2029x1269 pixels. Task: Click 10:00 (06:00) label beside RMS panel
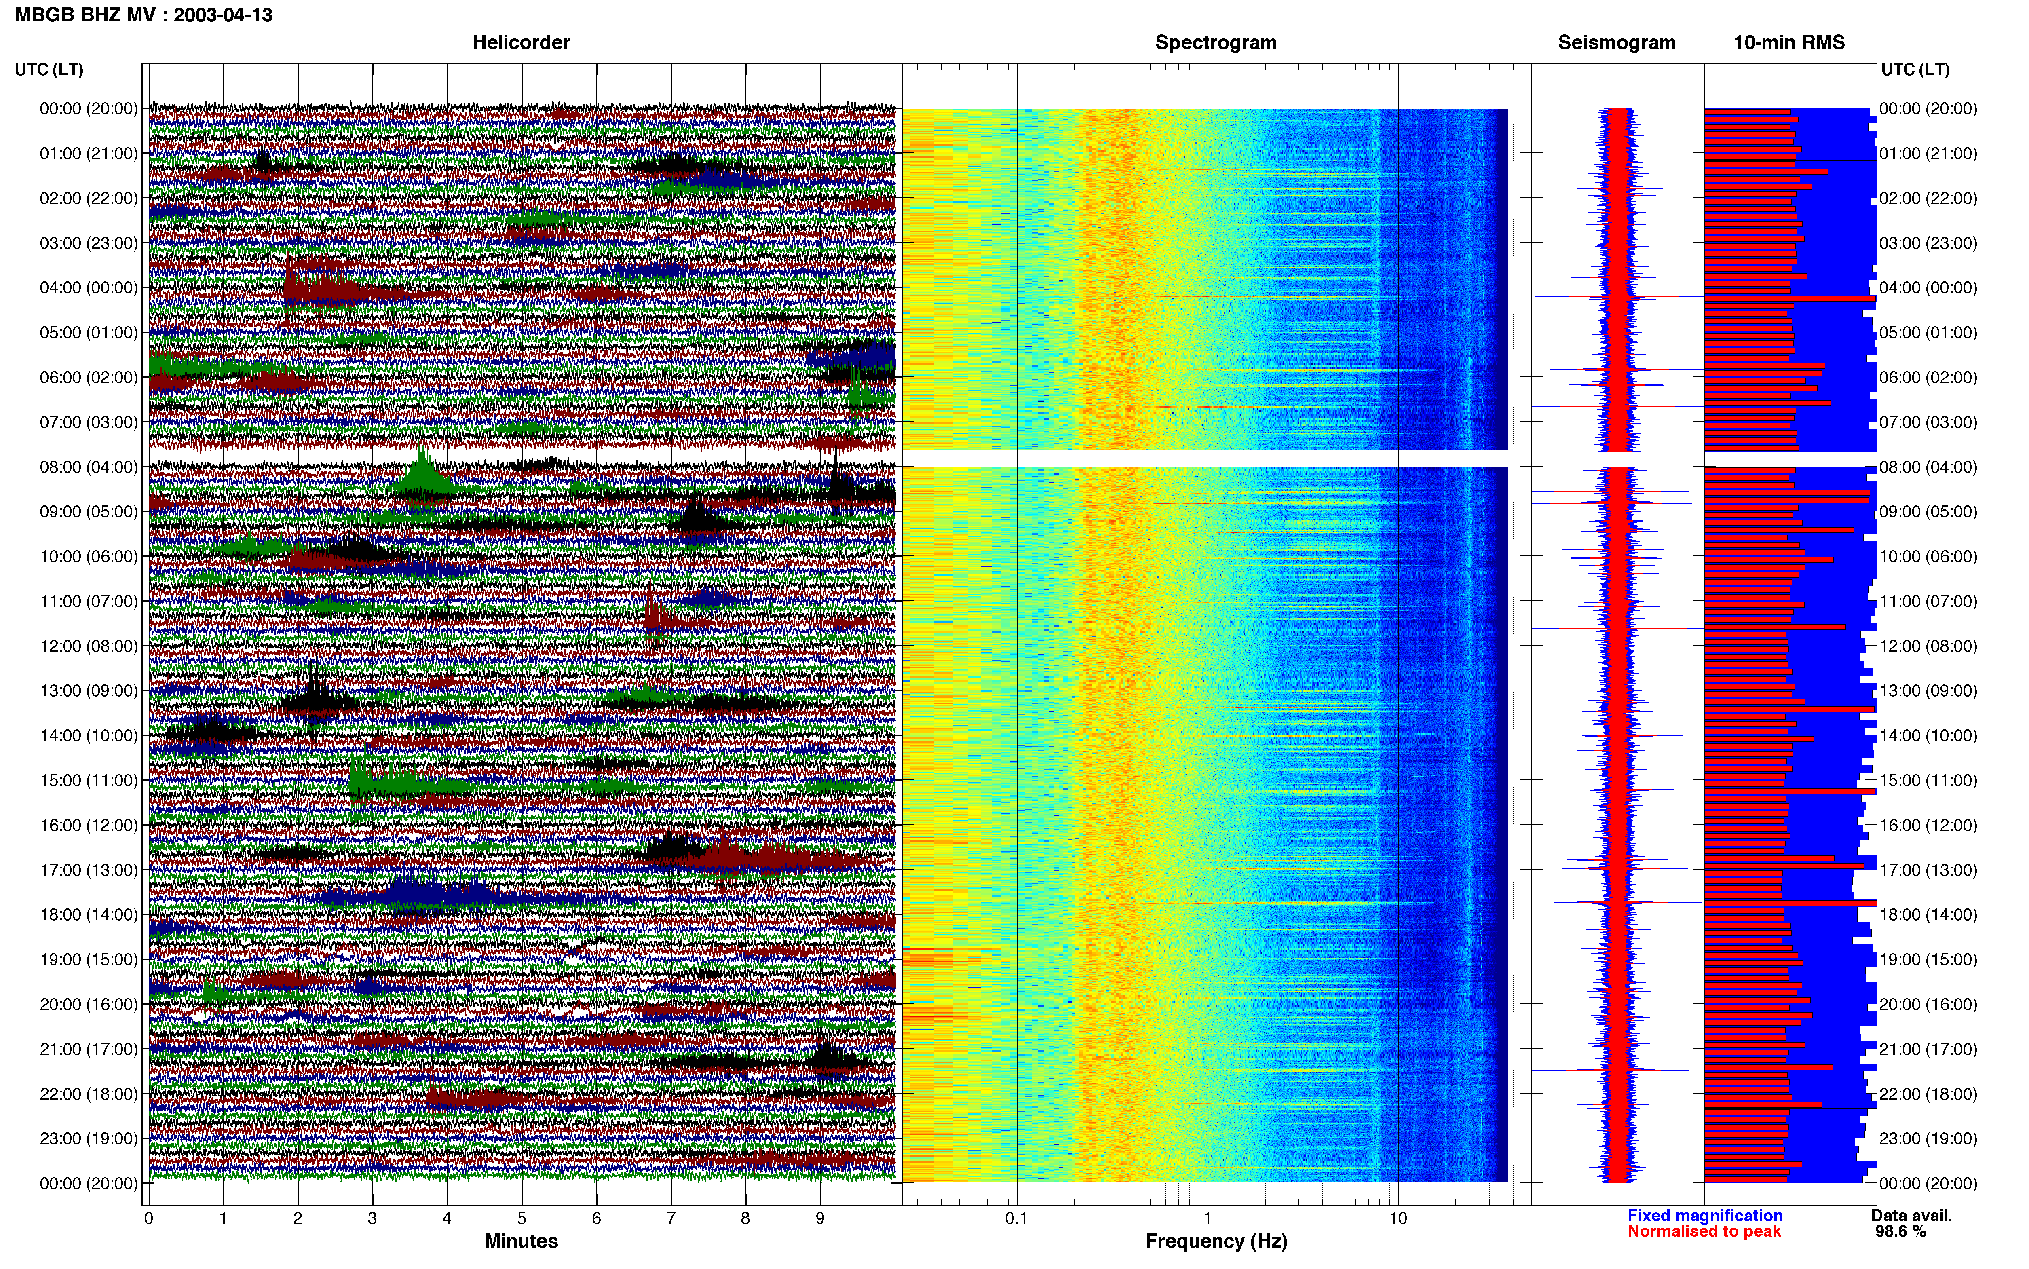pyautogui.click(x=1928, y=556)
